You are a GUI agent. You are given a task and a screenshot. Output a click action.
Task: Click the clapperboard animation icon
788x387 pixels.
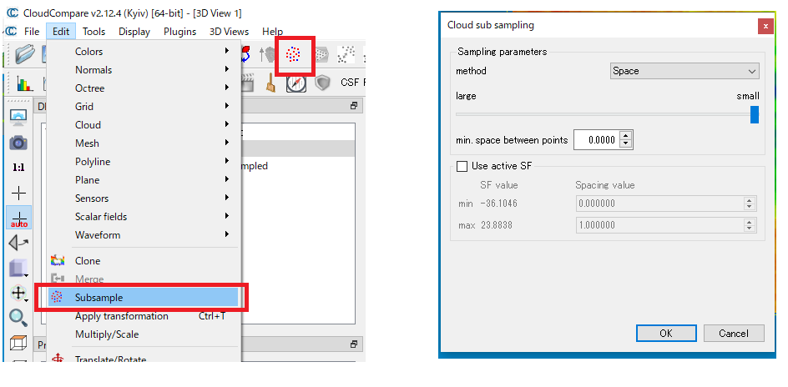tap(247, 83)
